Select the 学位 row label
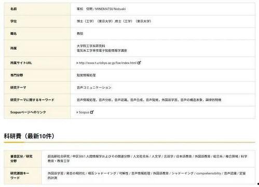 point(13,21)
